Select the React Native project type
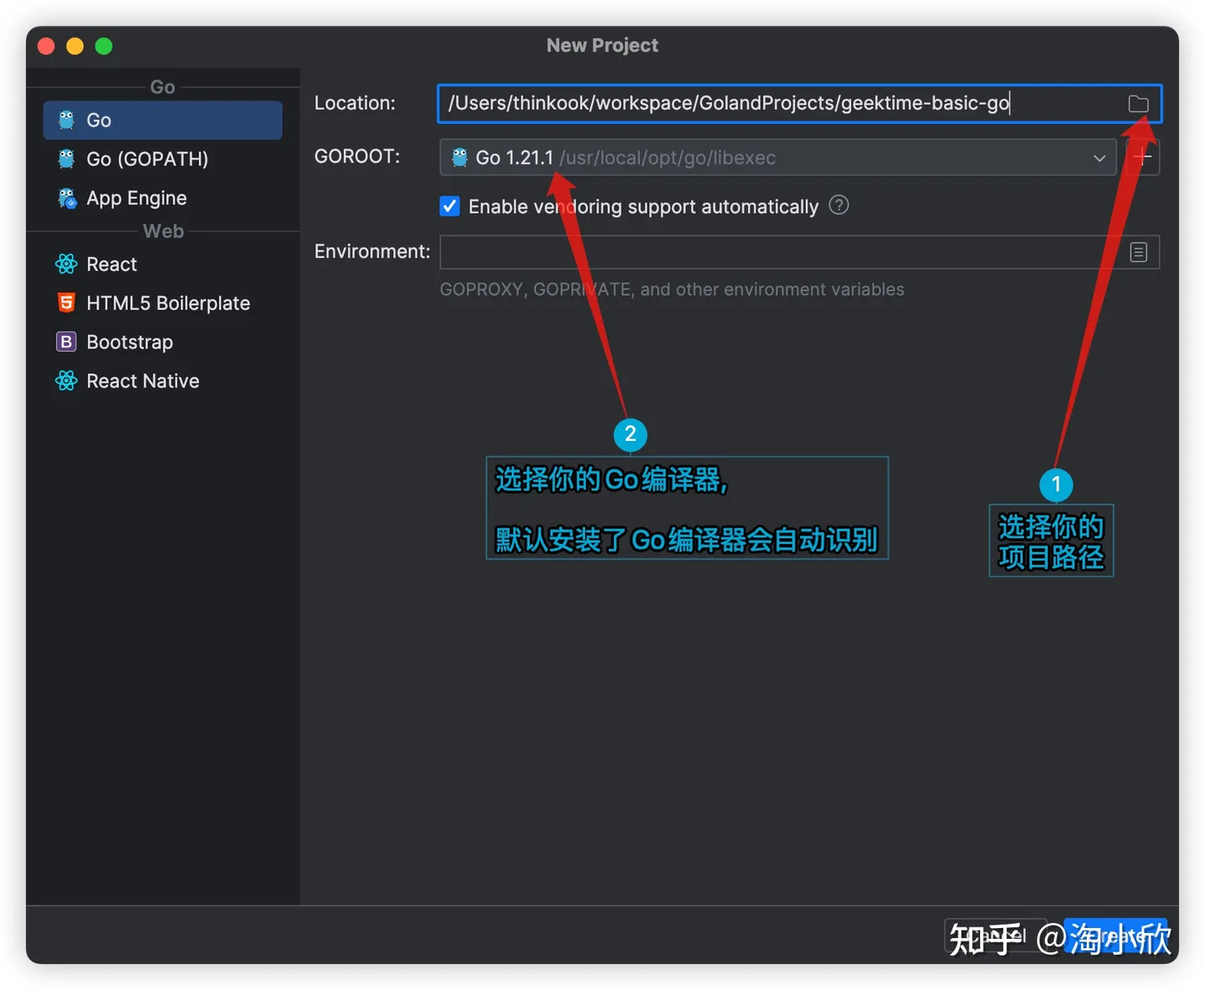The width and height of the screenshot is (1205, 990). 142,382
